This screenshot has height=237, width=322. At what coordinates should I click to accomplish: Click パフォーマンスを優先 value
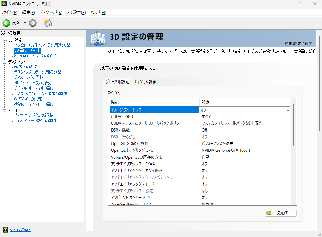tap(217, 144)
